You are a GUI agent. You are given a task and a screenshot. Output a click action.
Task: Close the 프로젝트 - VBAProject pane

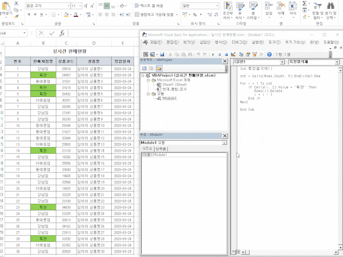tap(225, 61)
